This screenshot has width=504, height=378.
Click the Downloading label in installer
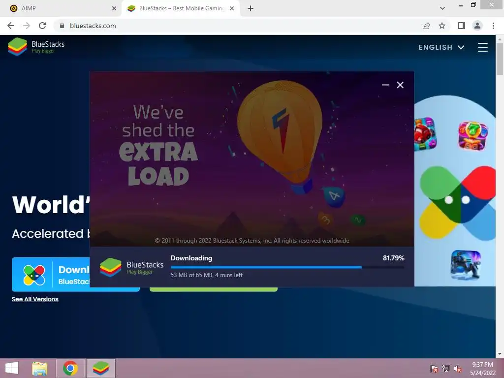pyautogui.click(x=191, y=258)
